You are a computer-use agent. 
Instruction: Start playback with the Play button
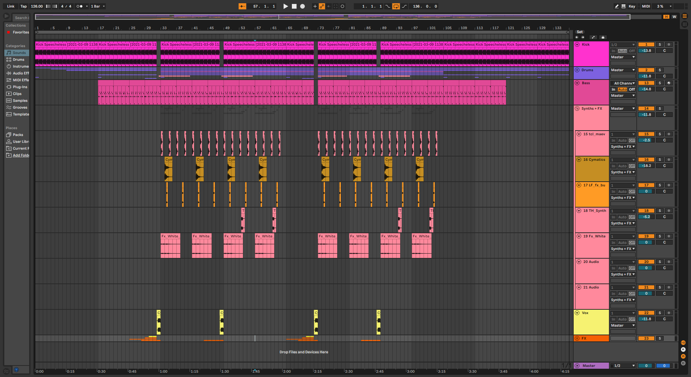[x=286, y=6]
